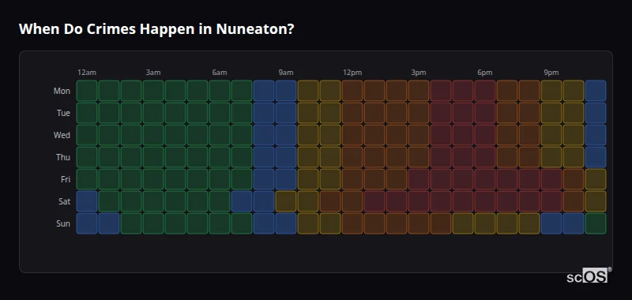The height and width of the screenshot is (300, 632).
Task: Click the 6pm hour label
Action: pos(485,73)
